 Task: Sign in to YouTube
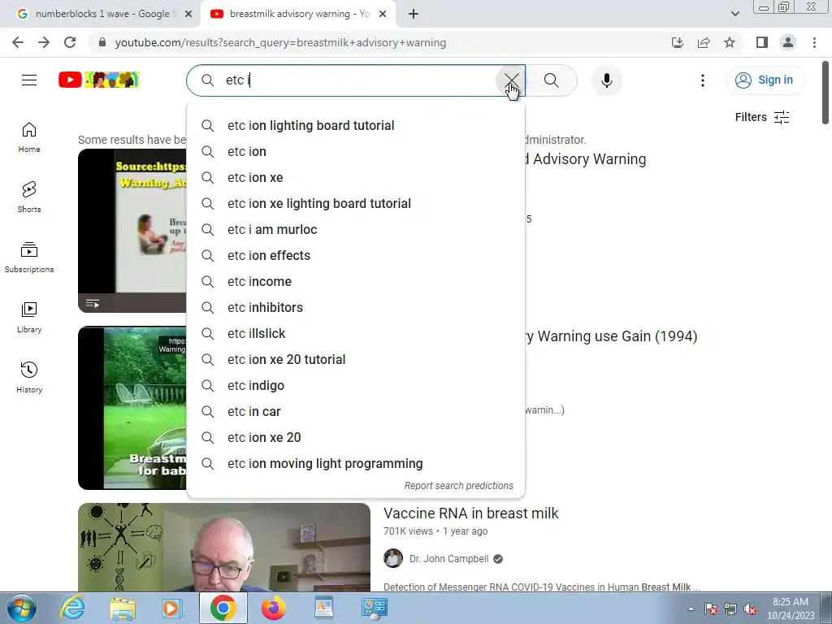pyautogui.click(x=765, y=80)
